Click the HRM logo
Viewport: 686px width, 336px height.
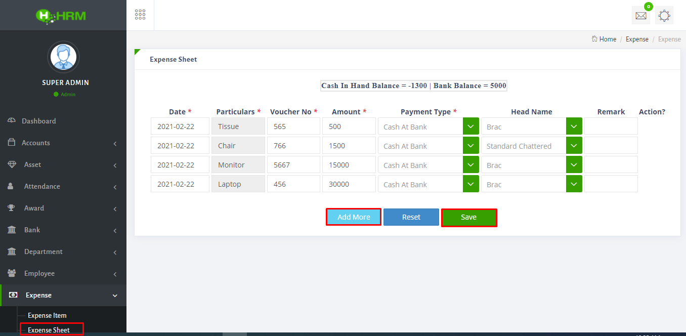coord(61,16)
